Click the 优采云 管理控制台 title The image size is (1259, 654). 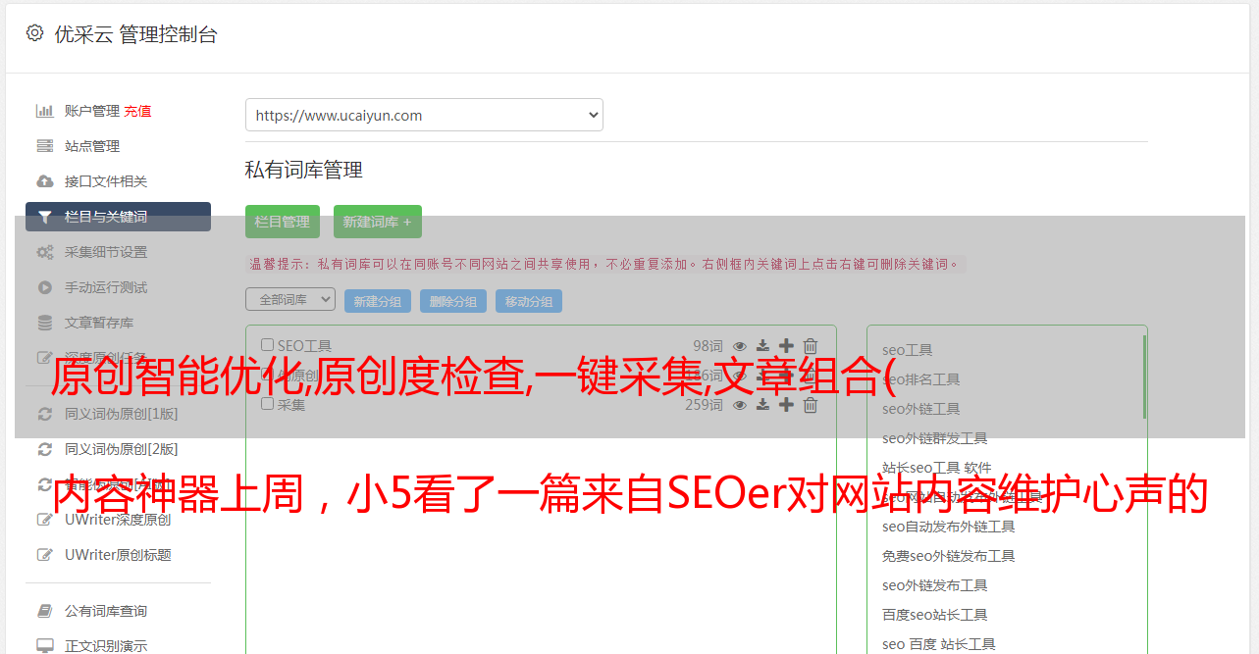tap(135, 34)
